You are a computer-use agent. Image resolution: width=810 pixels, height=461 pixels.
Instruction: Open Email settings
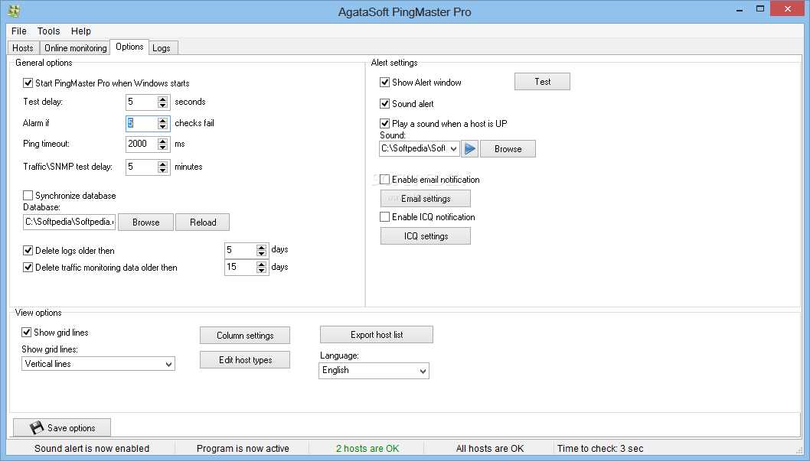point(426,199)
